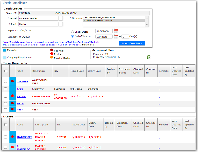
Task: Tick the select-all checkbox in Travel Documents header
Action: click(x=6, y=71)
